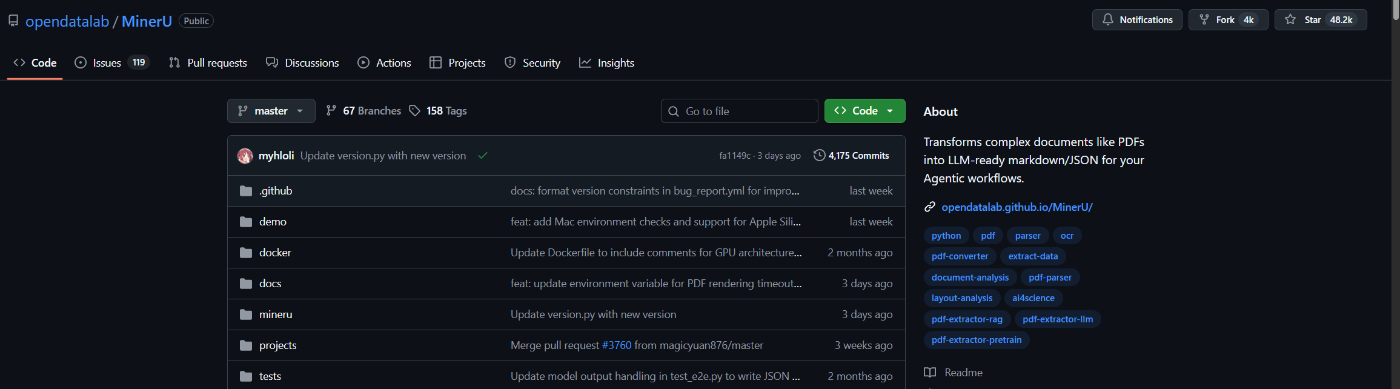View the 4,175 Commits history
The width and height of the screenshot is (1400, 389).
click(x=851, y=156)
